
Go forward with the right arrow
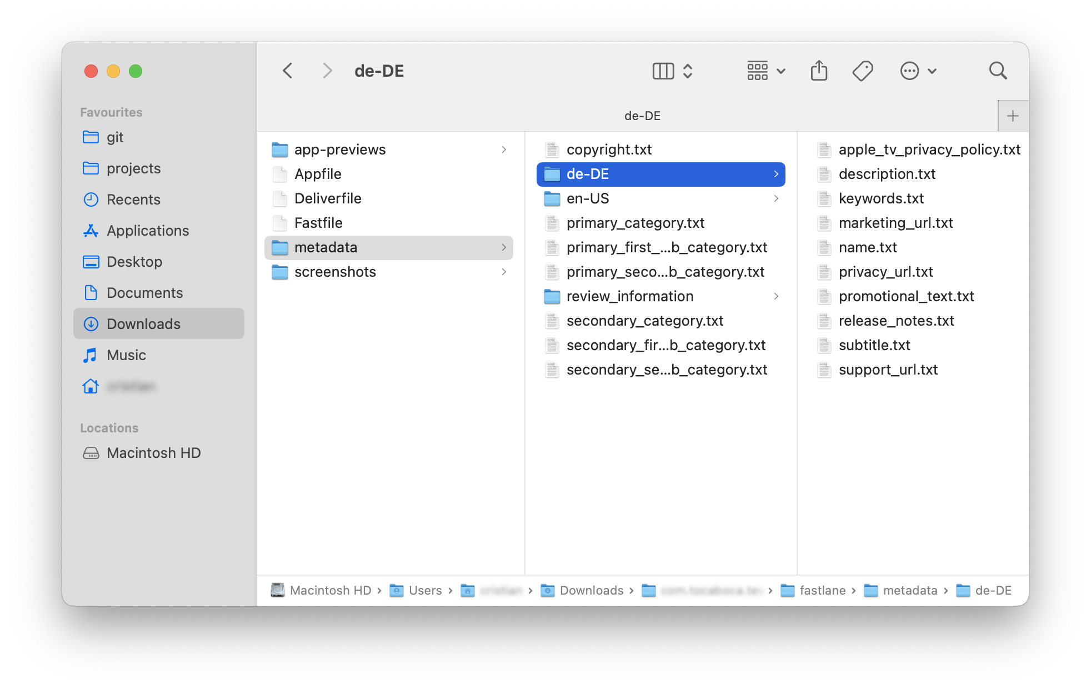(x=327, y=71)
